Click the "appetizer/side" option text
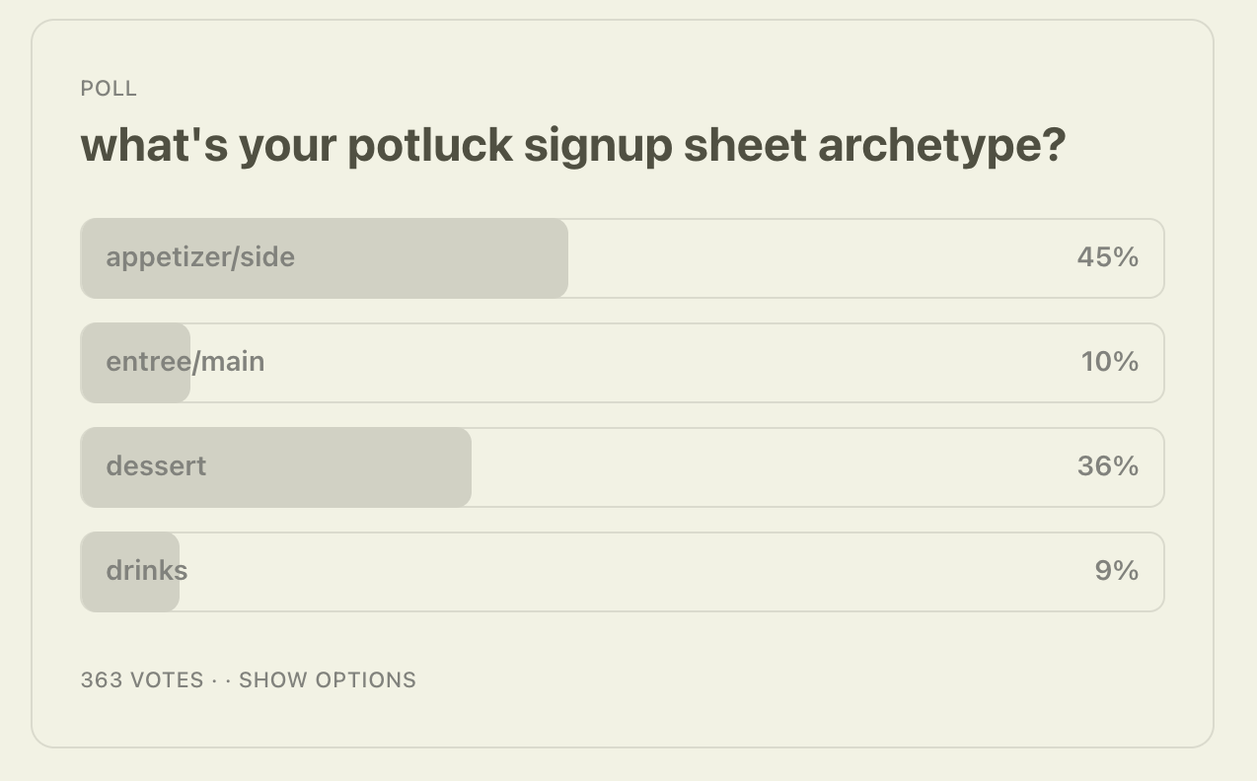This screenshot has width=1257, height=781. tap(200, 257)
